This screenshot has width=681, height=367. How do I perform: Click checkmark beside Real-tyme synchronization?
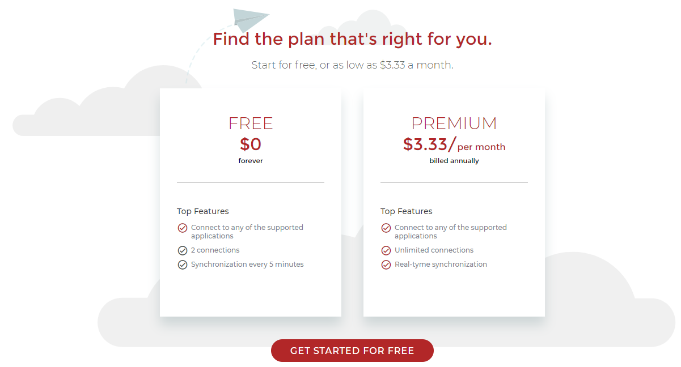pos(386,264)
